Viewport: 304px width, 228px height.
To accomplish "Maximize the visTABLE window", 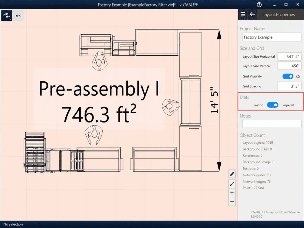I will [286, 5].
